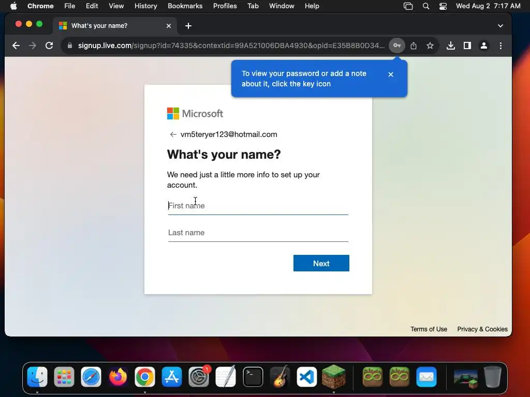
Task: Open App Store from the Dock
Action: pyautogui.click(x=172, y=377)
